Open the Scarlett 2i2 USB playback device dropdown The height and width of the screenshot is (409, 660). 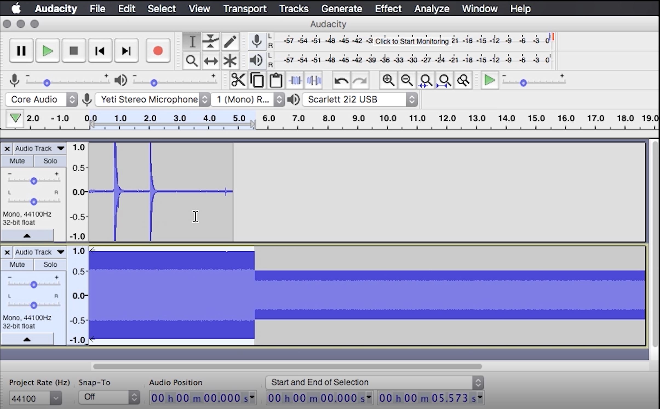[360, 99]
